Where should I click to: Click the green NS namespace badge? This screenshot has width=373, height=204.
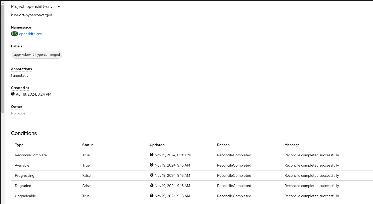tap(14, 34)
